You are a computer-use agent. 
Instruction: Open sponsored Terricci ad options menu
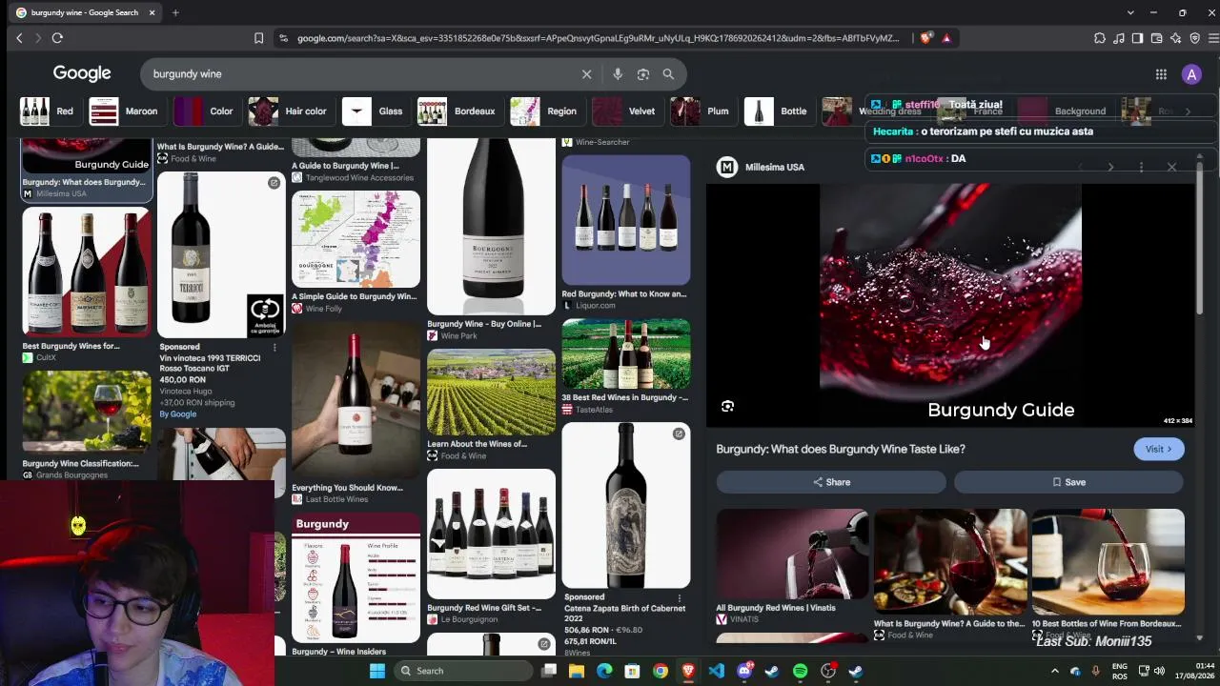[274, 348]
